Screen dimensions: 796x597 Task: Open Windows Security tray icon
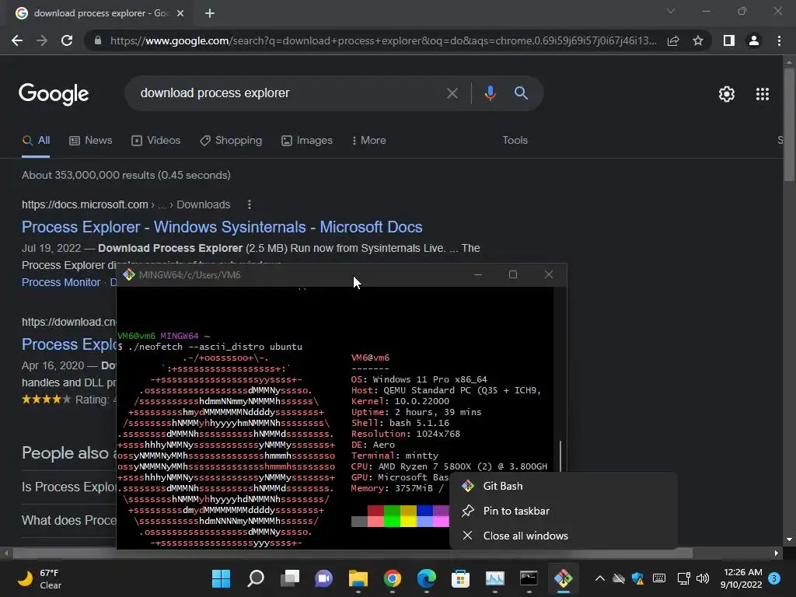637,578
